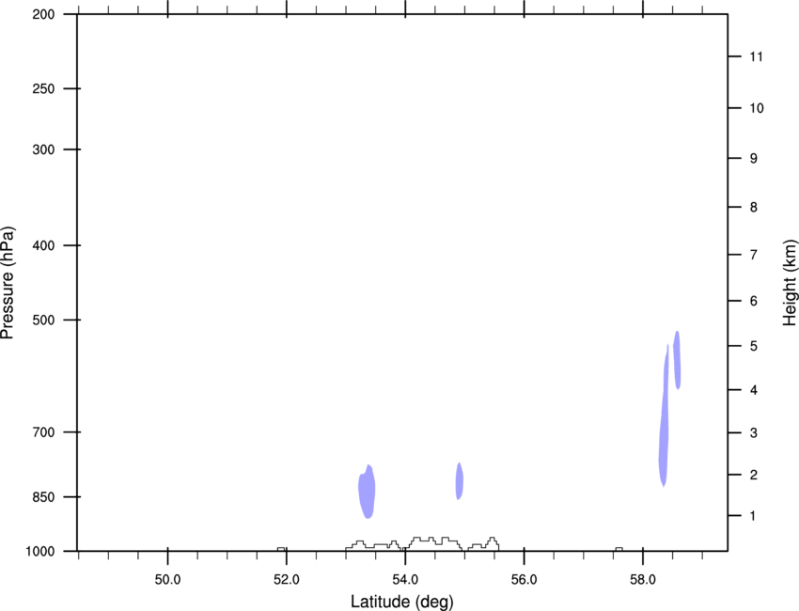Select the 1000 pressure tick label
Image resolution: width=799 pixels, height=611 pixels.
click(x=39, y=552)
